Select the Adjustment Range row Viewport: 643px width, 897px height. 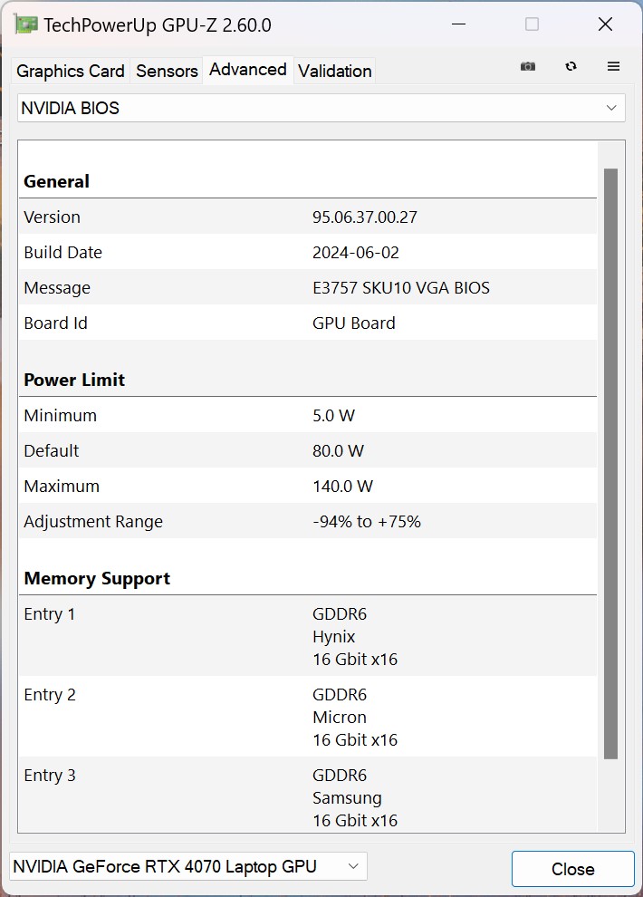pyautogui.click(x=307, y=521)
